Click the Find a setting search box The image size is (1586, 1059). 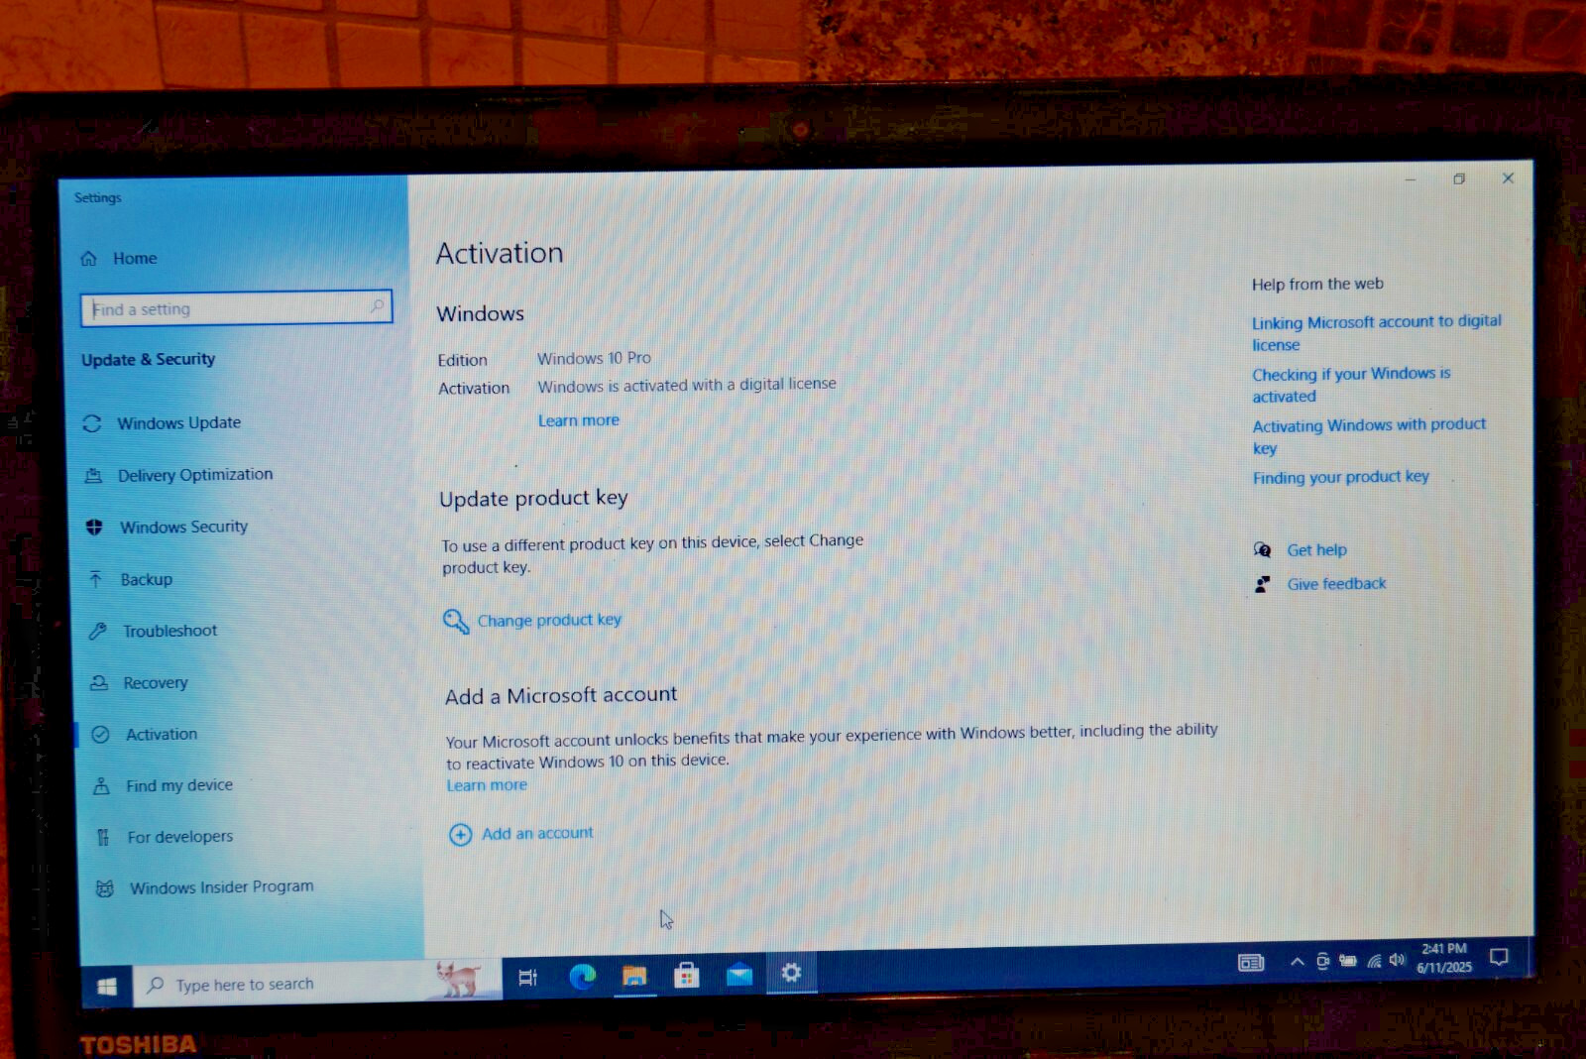(x=236, y=307)
